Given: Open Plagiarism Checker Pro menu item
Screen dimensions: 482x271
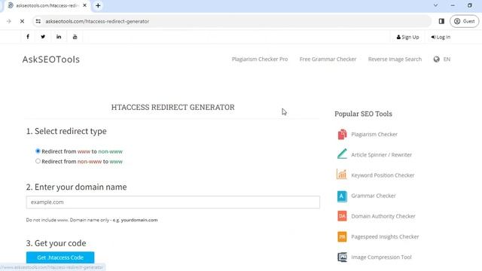Looking at the screenshot, I should tap(260, 59).
